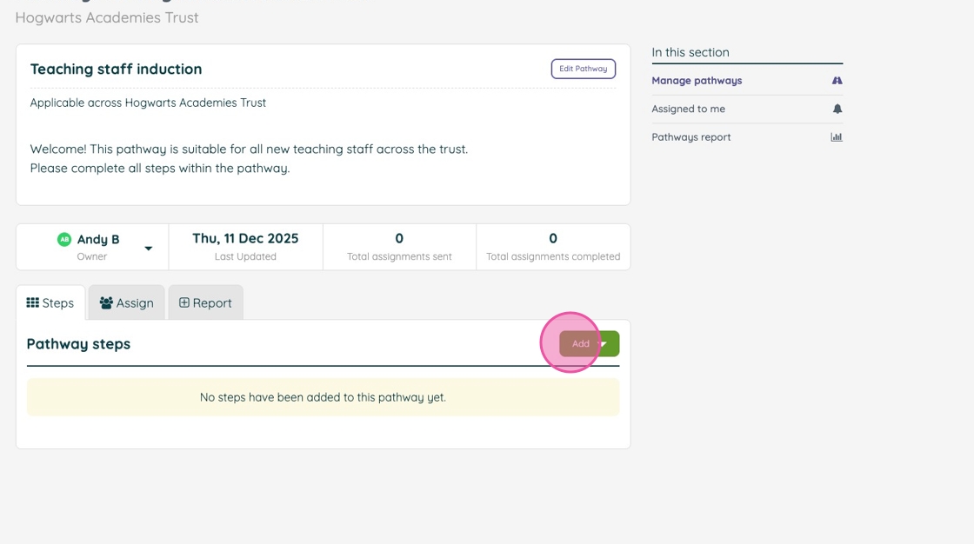Image resolution: width=974 pixels, height=544 pixels.
Task: Click the grid icon on the Steps tab
Action: click(x=33, y=302)
